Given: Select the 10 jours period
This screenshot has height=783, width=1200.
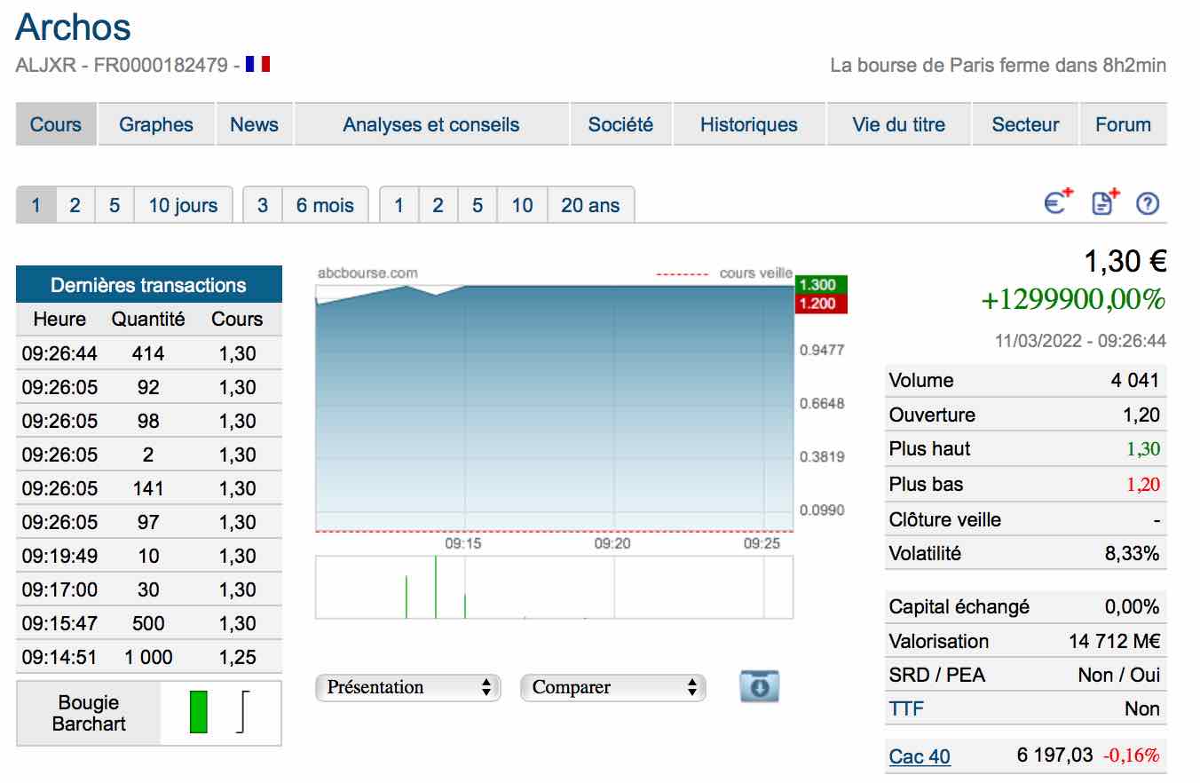Looking at the screenshot, I should (183, 205).
